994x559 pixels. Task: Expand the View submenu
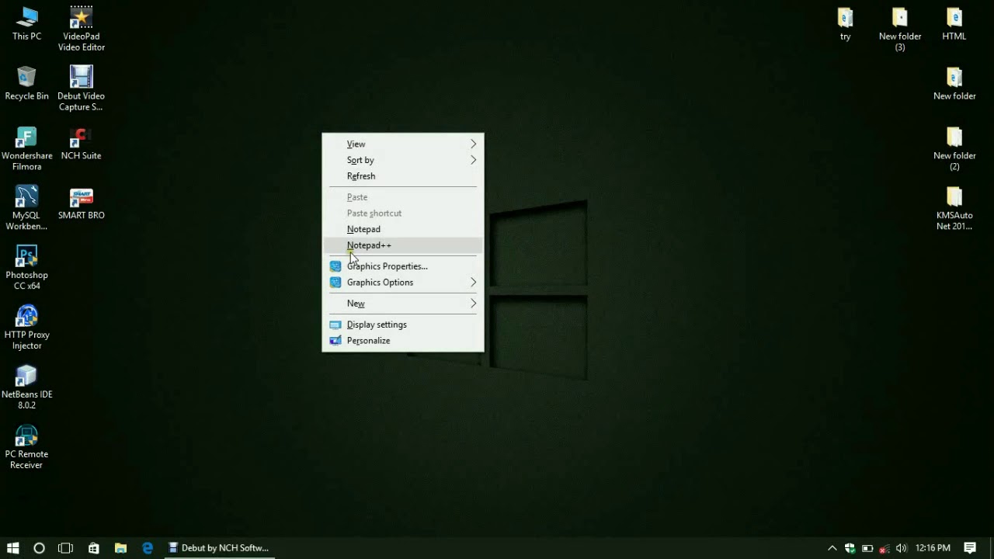403,144
